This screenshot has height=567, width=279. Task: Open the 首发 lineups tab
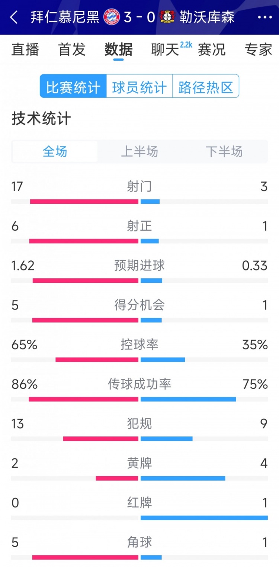[x=72, y=49]
